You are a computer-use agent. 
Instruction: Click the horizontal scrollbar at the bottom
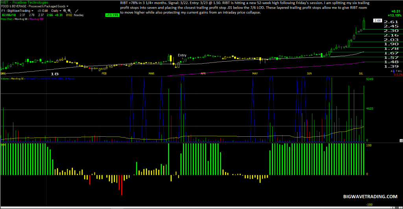click(201, 207)
